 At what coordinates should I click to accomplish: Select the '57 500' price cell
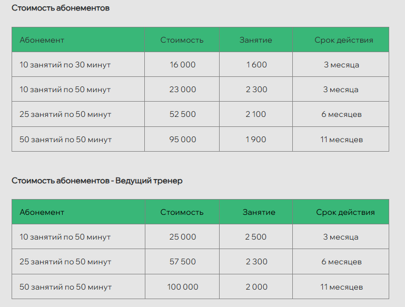[x=182, y=262]
